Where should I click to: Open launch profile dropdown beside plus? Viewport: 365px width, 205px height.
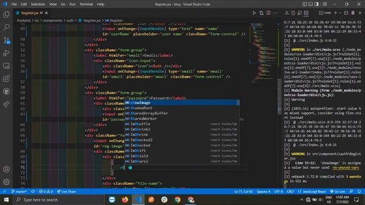tap(340, 13)
